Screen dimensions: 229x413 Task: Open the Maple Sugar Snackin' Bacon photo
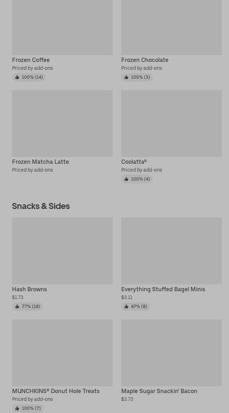pyautogui.click(x=171, y=352)
